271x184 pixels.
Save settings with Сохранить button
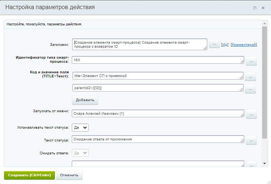click(29, 175)
